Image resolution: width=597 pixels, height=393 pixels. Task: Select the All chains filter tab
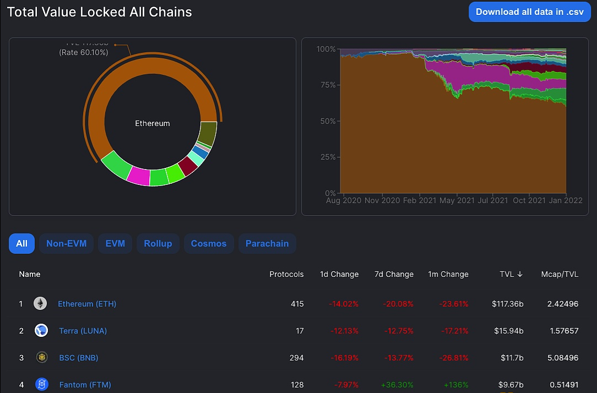coord(21,243)
